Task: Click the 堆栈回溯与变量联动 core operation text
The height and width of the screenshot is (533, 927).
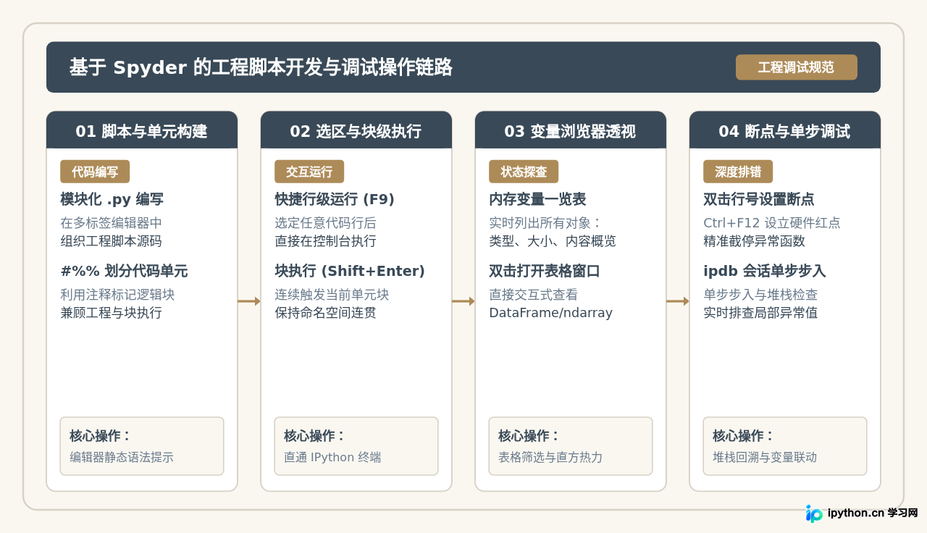Action: pyautogui.click(x=765, y=458)
